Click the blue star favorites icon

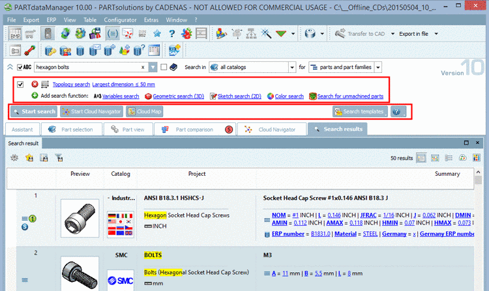point(157,33)
